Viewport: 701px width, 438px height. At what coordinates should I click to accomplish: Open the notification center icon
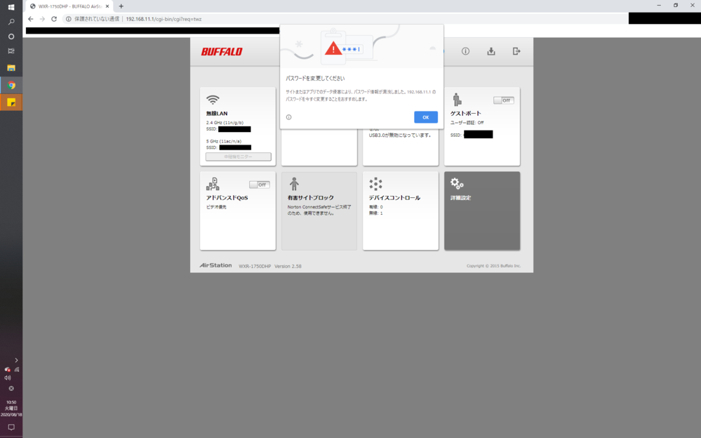point(11,427)
